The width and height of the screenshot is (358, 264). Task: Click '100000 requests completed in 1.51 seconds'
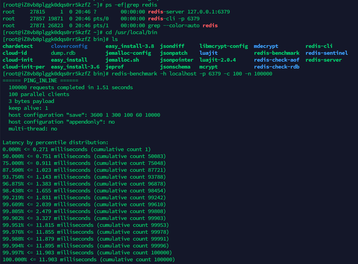[x=71, y=88]
